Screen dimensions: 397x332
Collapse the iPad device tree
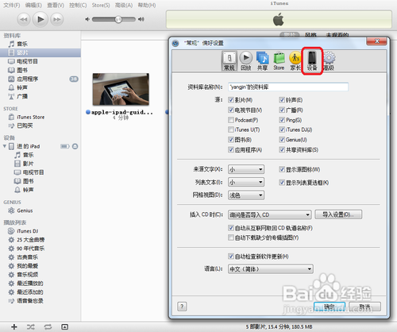pyautogui.click(x=4, y=146)
